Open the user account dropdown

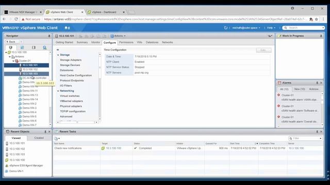pyautogui.click(x=246, y=28)
